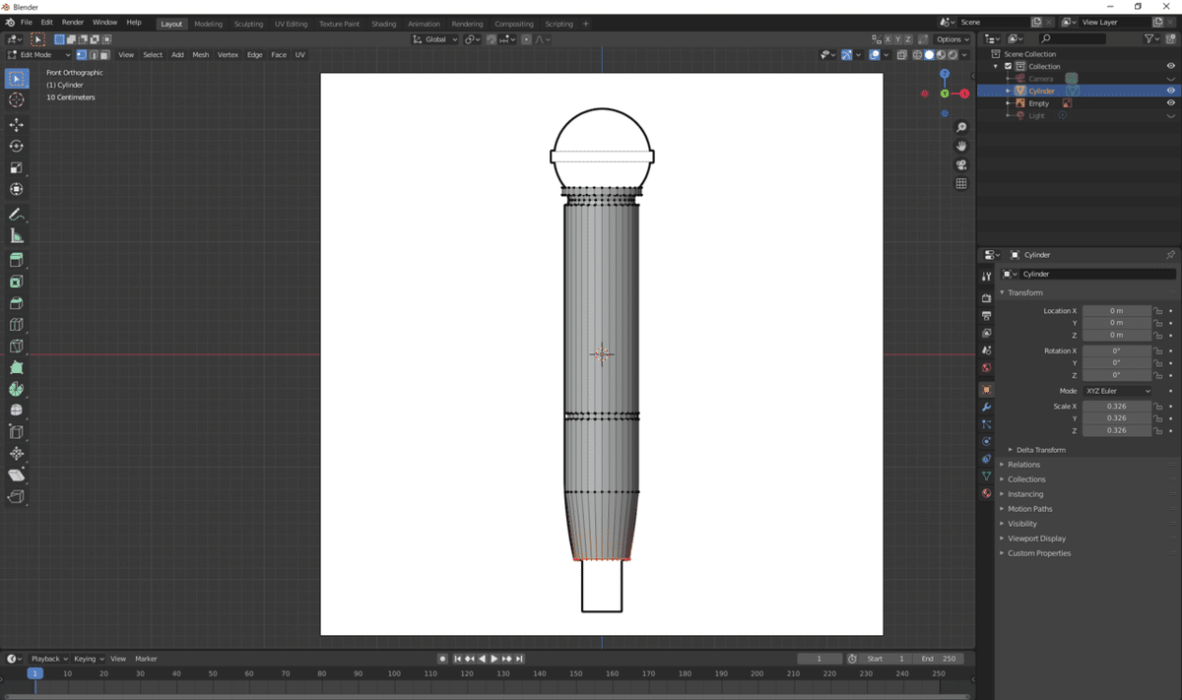Switch to wireframe viewport shading
Screen dimensions: 1182x700
tap(918, 55)
